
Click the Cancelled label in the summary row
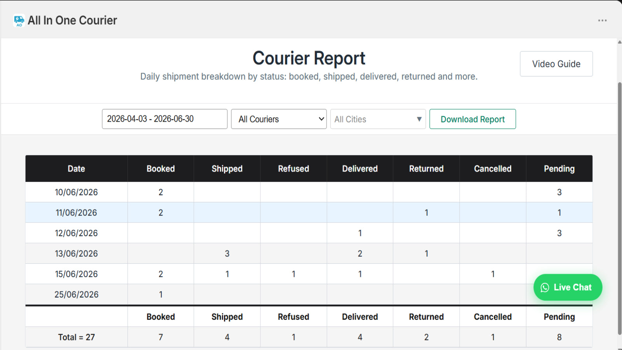point(493,317)
